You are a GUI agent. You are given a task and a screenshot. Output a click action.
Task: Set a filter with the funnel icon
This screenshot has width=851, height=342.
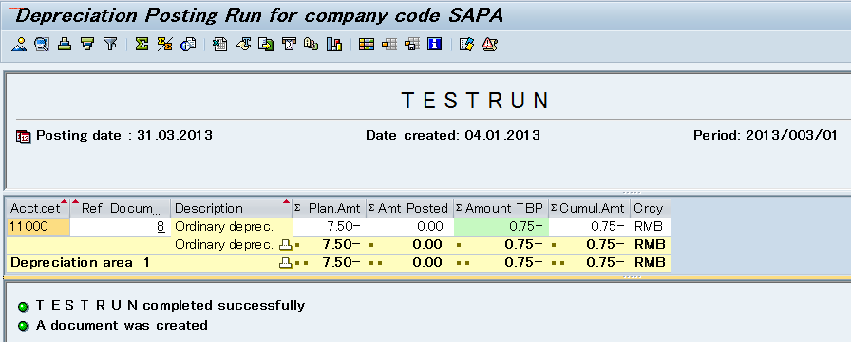[110, 45]
